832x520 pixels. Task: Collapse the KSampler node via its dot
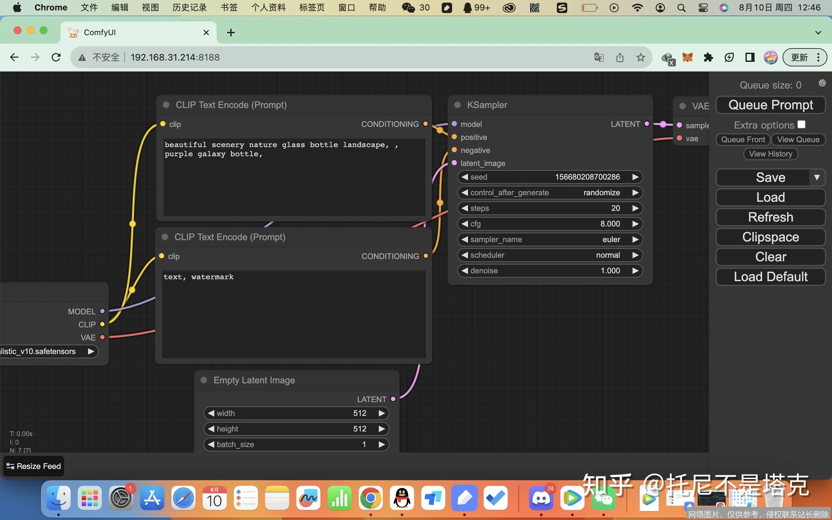coord(457,105)
